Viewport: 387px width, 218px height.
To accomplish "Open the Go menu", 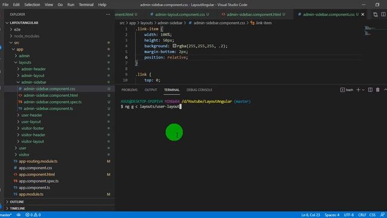I will pos(60,5).
